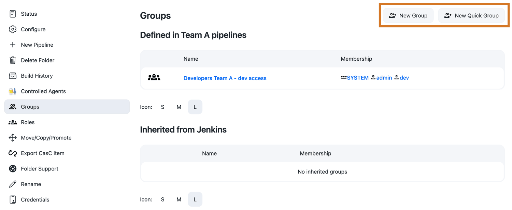
Task: Click the Move/Copy/Promote arrows icon
Action: [x=13, y=138]
